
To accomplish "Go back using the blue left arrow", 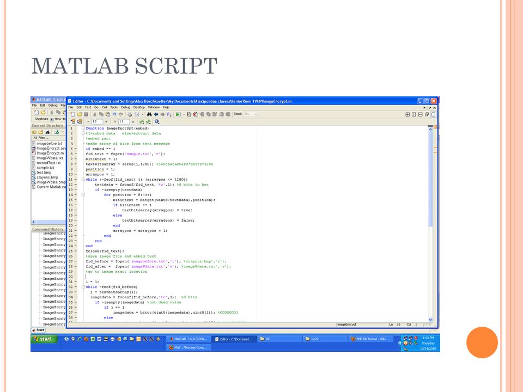I will [x=156, y=114].
